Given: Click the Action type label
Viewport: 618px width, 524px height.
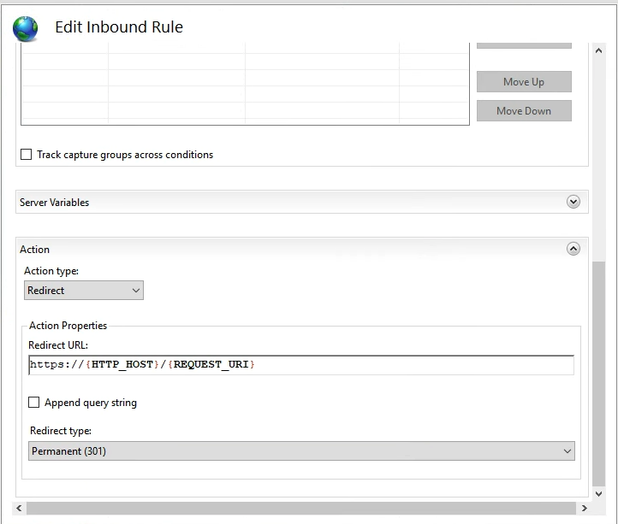Looking at the screenshot, I should pos(51,271).
